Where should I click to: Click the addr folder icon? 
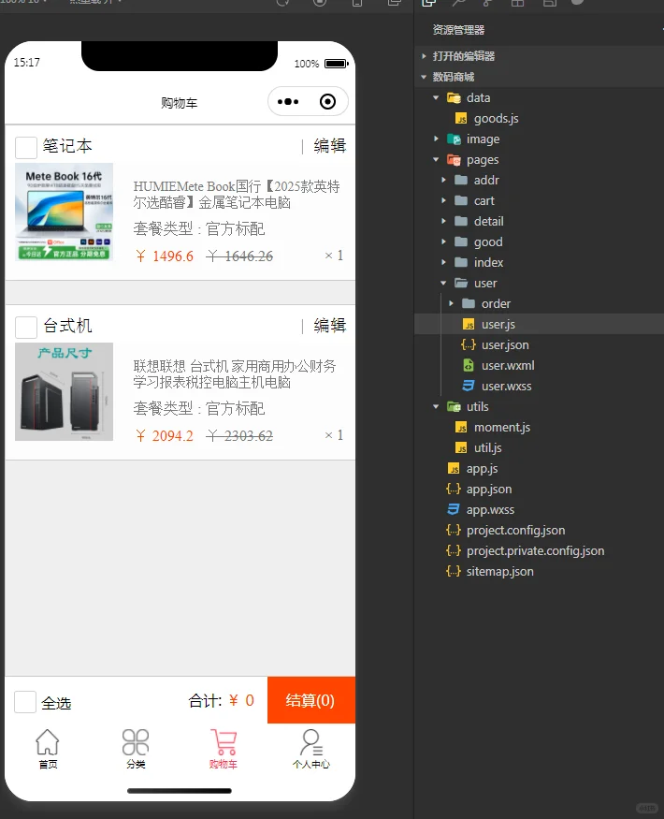tap(461, 180)
